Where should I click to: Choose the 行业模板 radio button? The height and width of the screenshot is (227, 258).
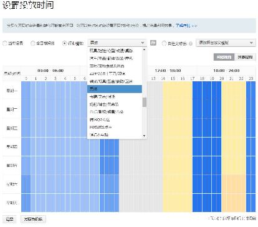pos(65,43)
